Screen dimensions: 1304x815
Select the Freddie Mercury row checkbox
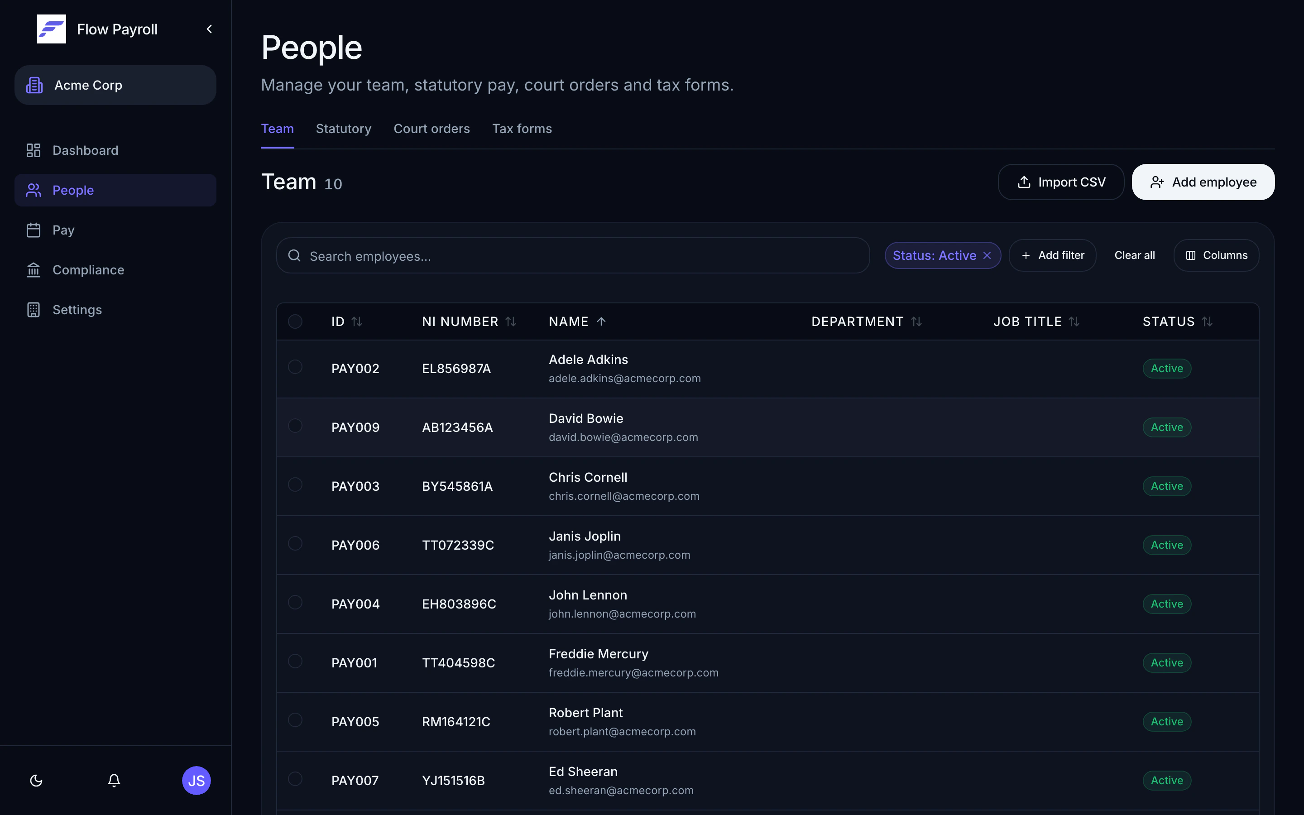(x=295, y=662)
